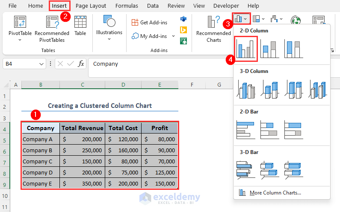The image size is (340, 212).
Task: Switch to the Developer tab
Action: (x=226, y=6)
